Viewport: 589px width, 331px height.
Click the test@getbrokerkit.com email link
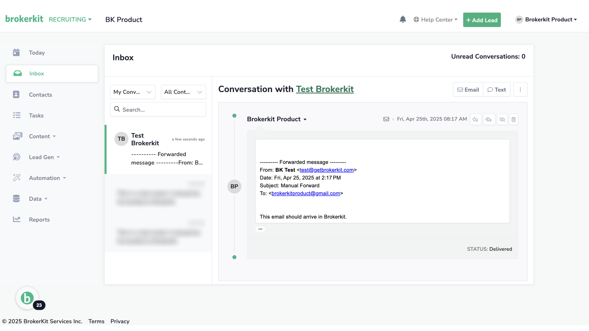(x=327, y=170)
